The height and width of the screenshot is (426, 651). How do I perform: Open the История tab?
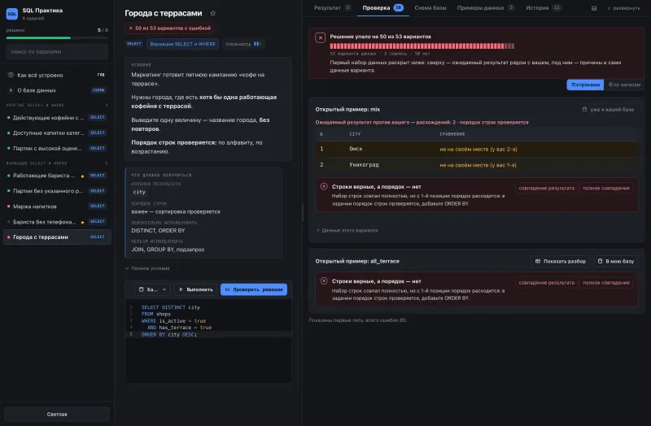543,8
